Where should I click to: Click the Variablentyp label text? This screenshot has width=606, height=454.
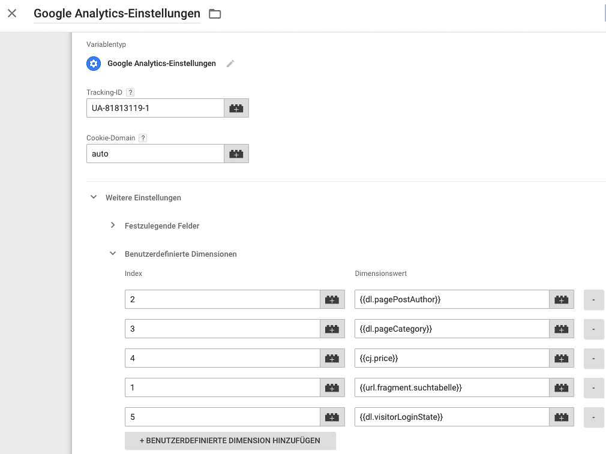tap(106, 44)
